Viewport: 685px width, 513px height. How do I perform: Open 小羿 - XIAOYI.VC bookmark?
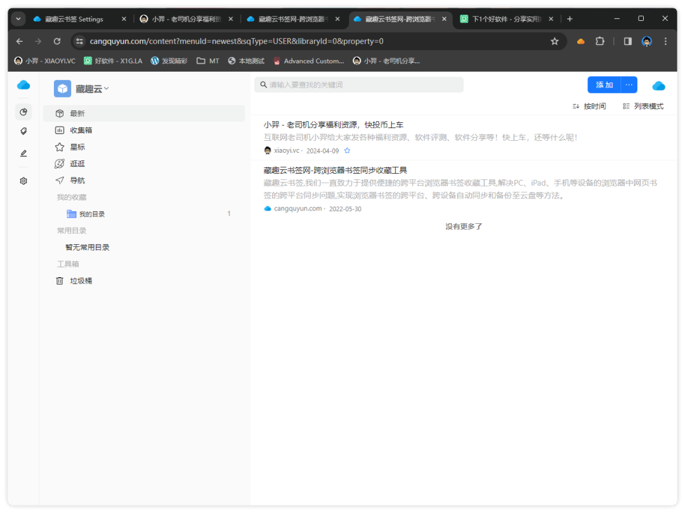[44, 61]
